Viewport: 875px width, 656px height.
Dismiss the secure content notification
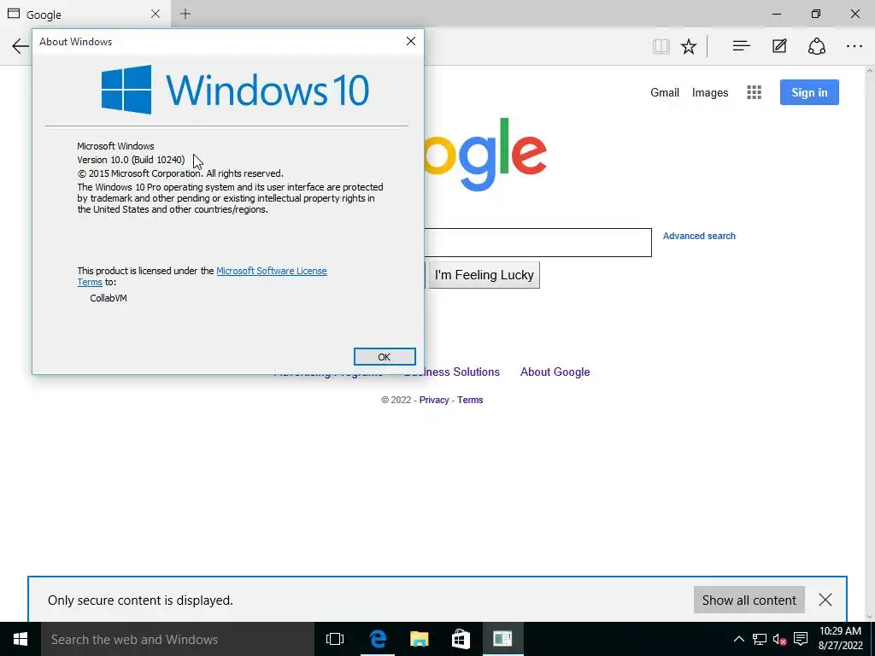[825, 600]
